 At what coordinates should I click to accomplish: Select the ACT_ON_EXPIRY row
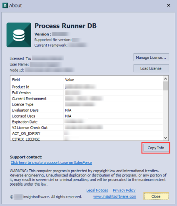tap(86, 133)
